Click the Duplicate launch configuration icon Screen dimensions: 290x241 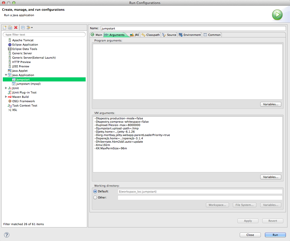10,27
